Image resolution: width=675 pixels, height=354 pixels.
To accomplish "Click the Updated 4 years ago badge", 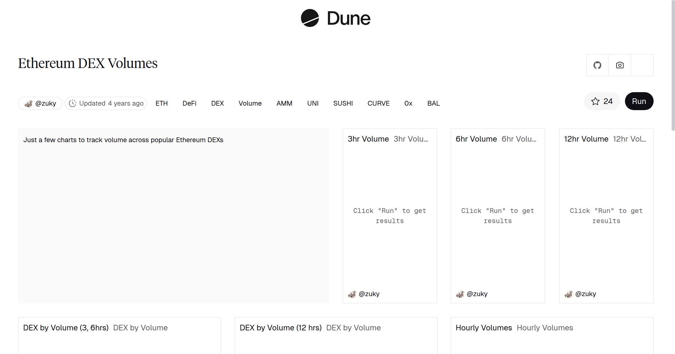I will coord(105,103).
